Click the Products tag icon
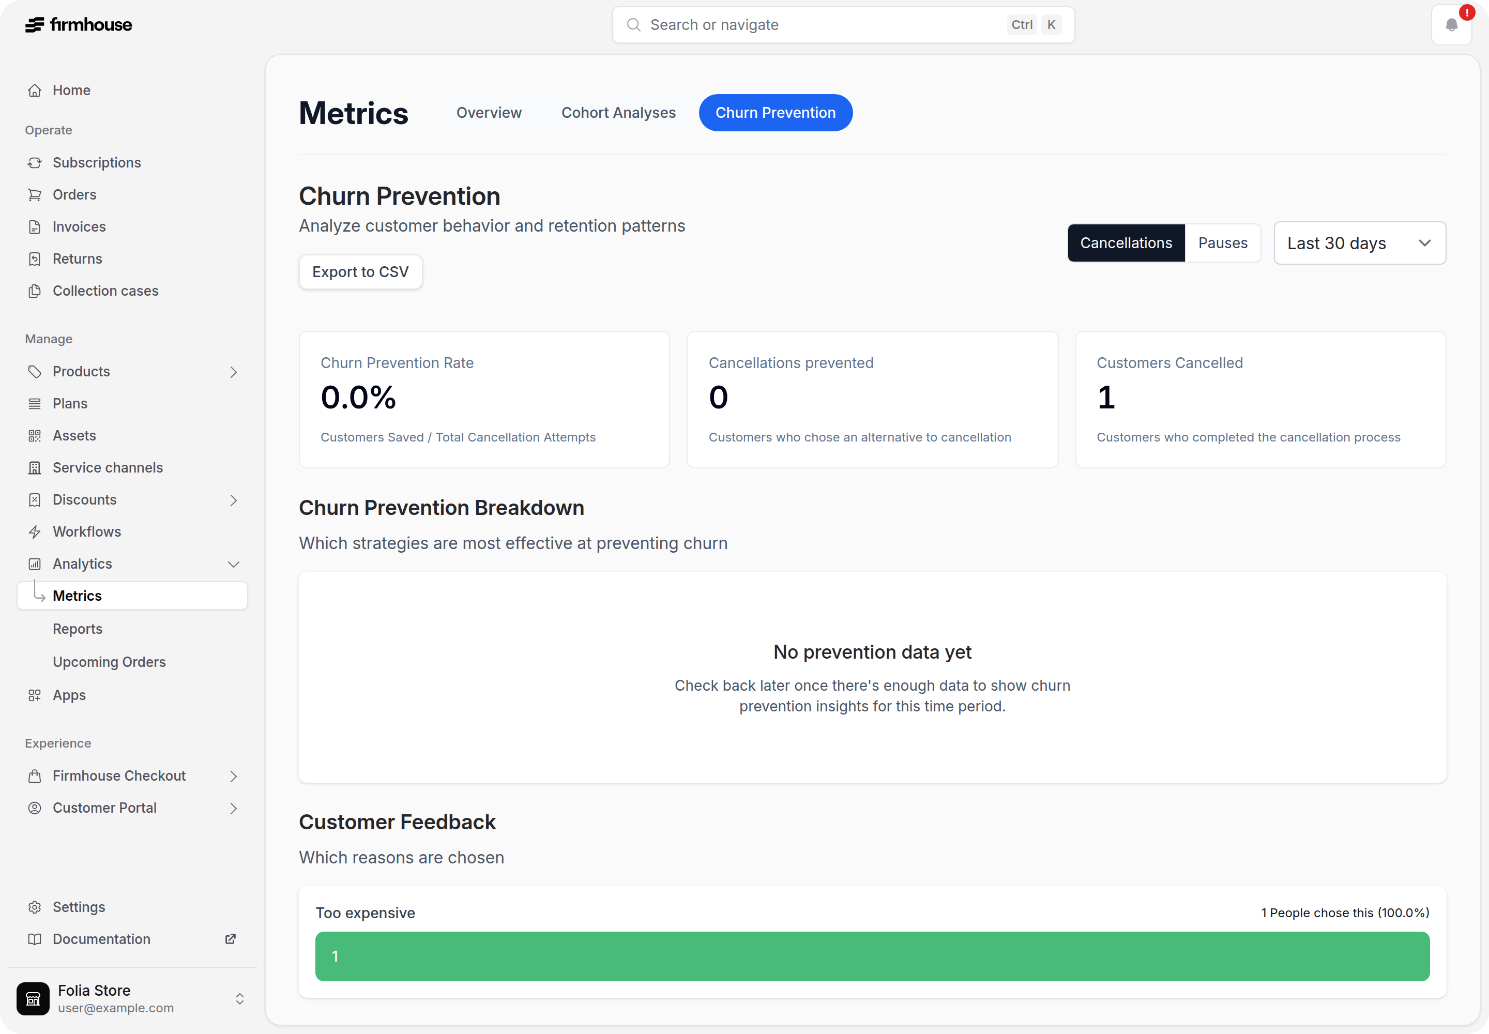The height and width of the screenshot is (1034, 1489). coord(35,371)
